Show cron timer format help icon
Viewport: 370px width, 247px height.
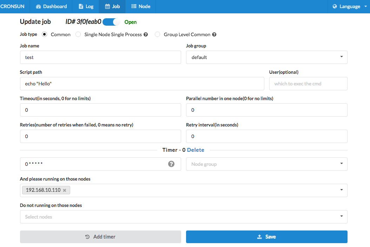pos(171,164)
